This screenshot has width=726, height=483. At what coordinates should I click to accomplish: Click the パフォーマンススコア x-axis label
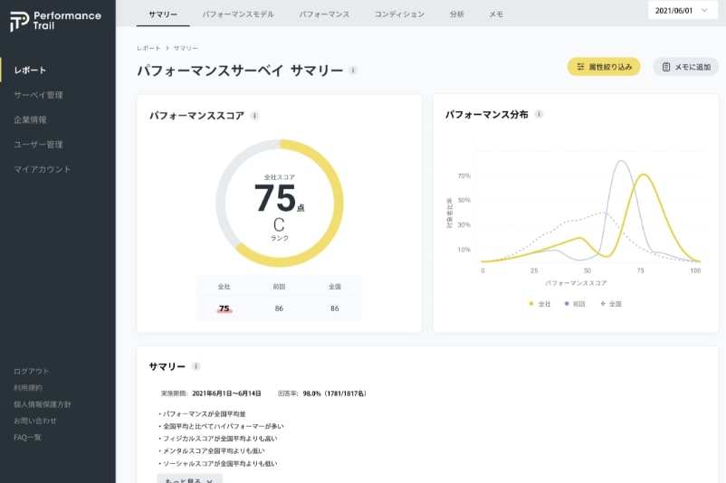[x=576, y=283]
